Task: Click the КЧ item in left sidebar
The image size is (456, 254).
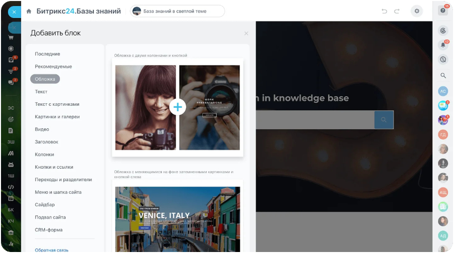Action: (11, 221)
